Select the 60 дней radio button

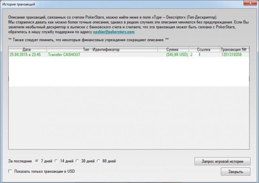[99, 161]
